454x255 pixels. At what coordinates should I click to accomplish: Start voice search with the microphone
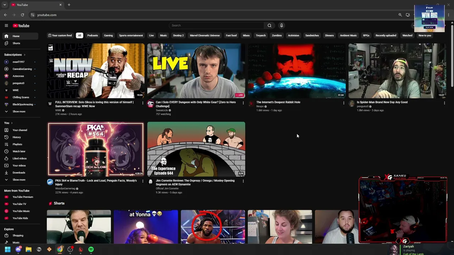tap(281, 25)
